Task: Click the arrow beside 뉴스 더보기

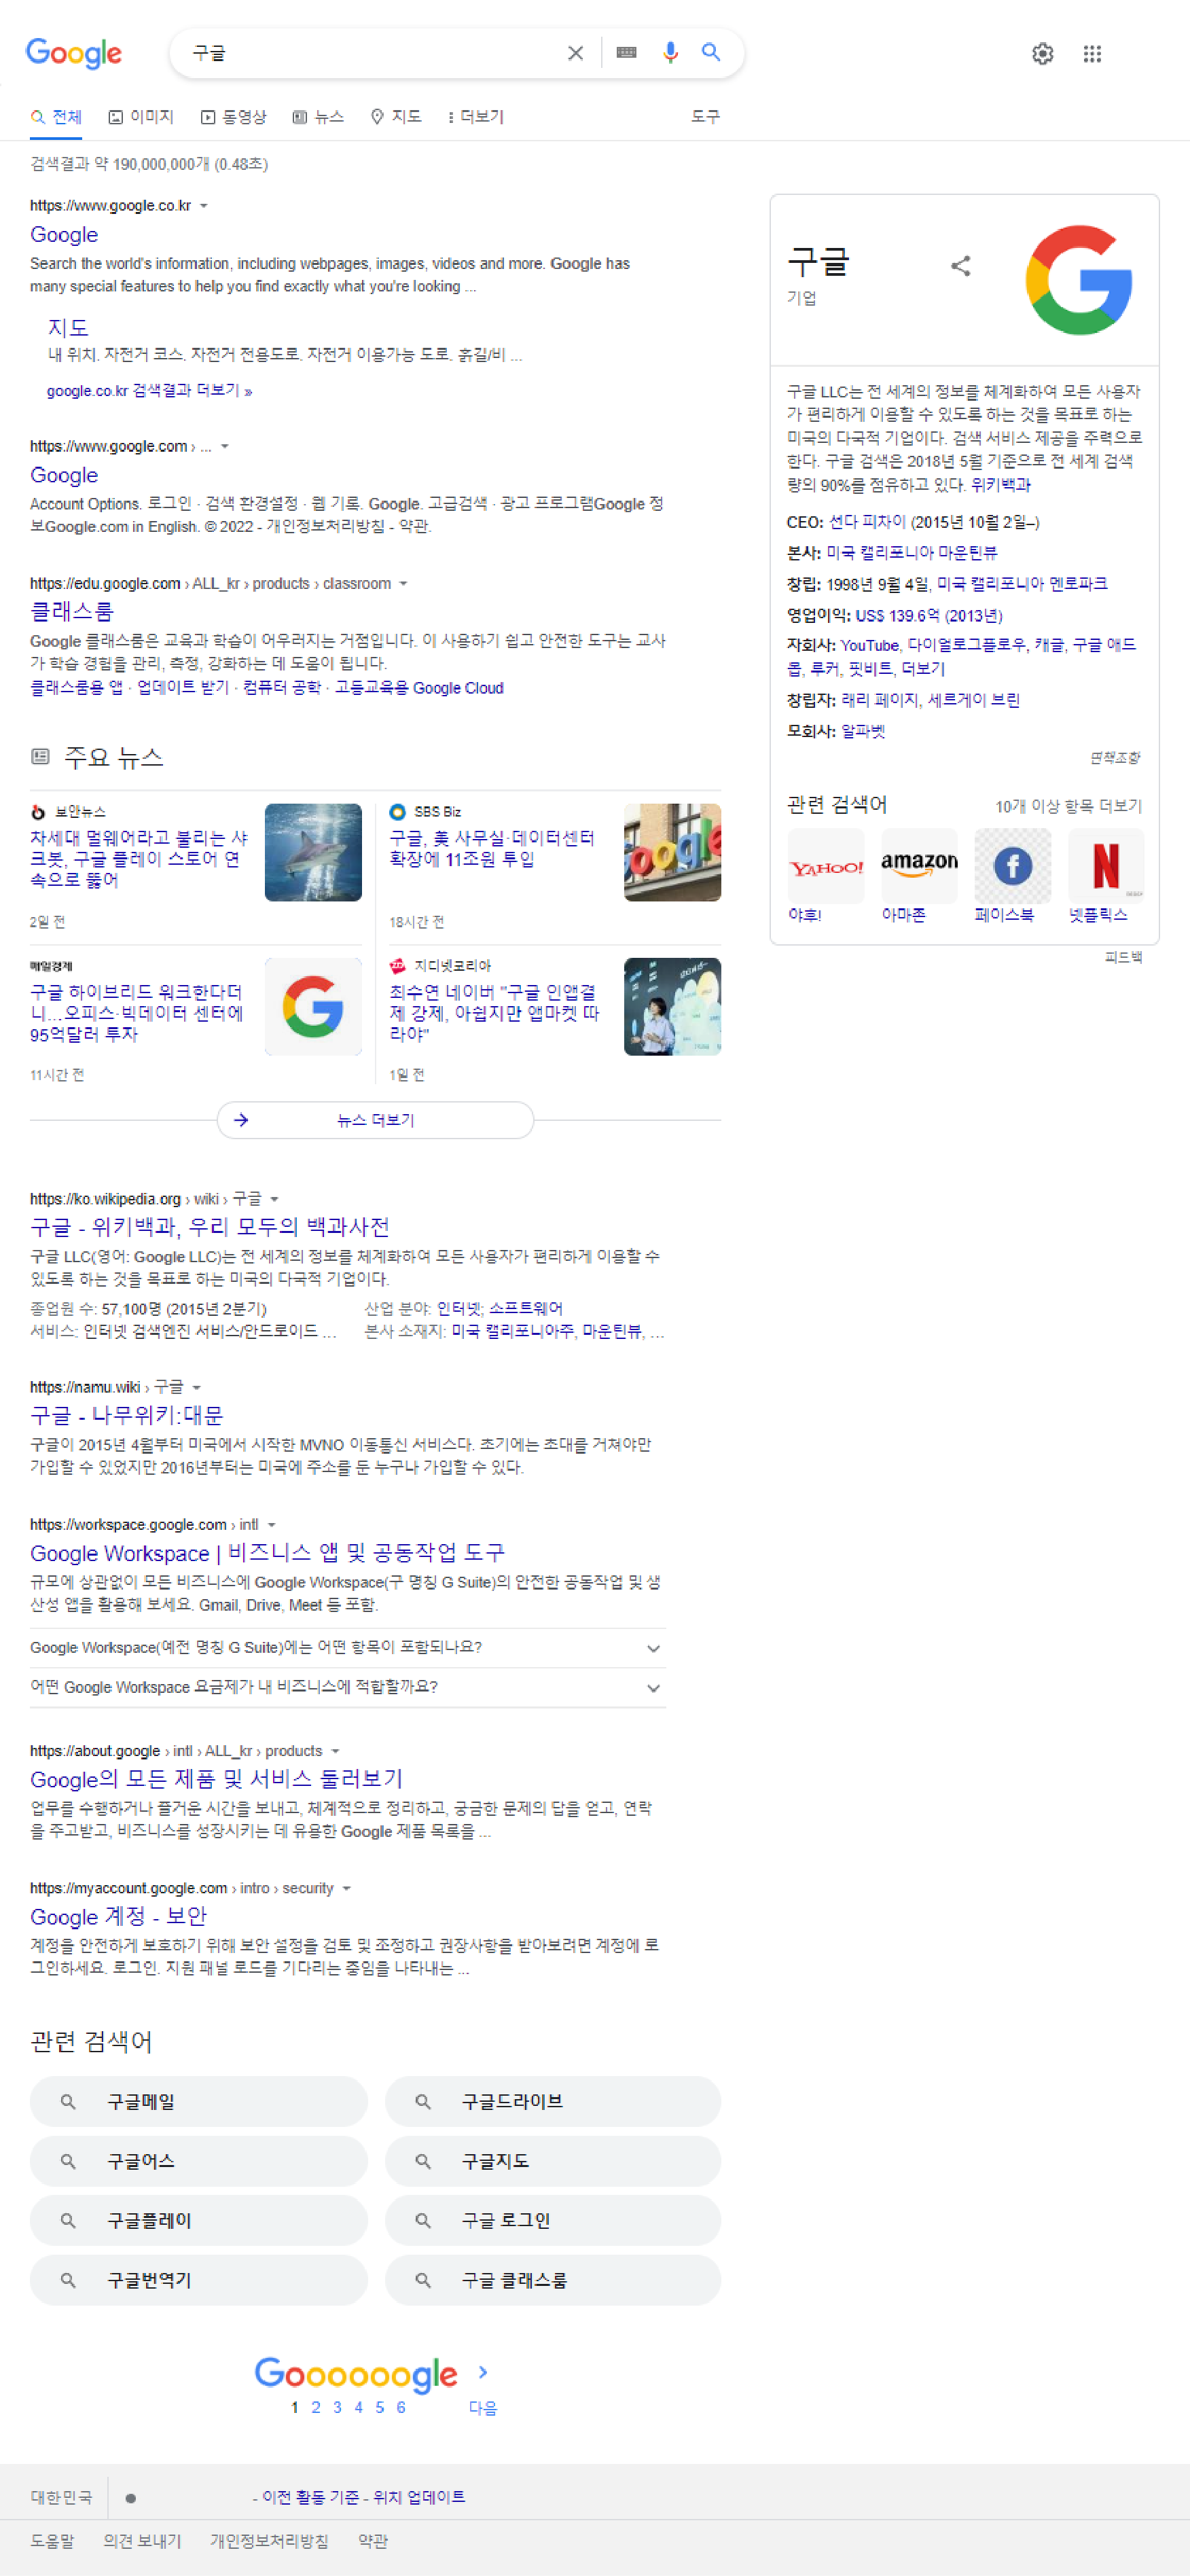Action: 241,1120
